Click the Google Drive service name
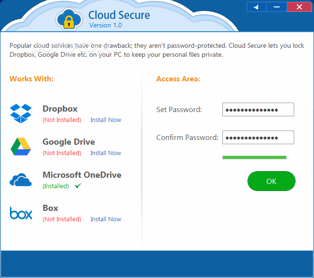This screenshot has width=314, height=278. point(68,142)
